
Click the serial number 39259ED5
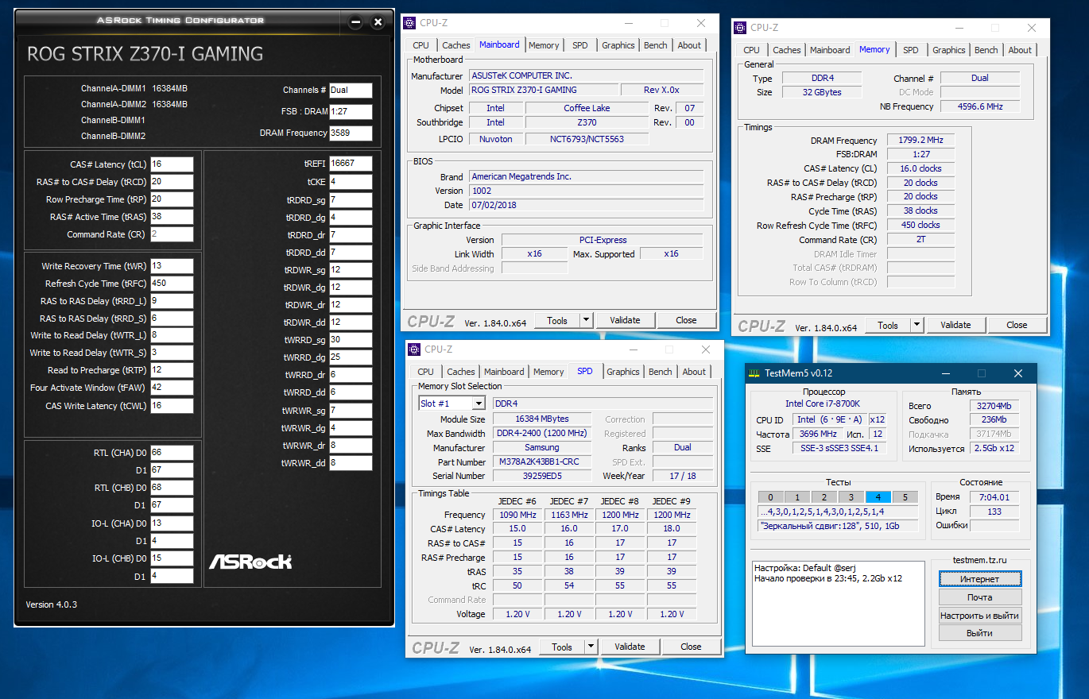click(542, 476)
